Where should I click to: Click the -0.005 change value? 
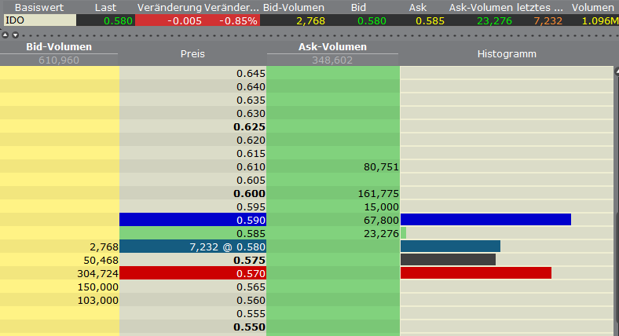[x=185, y=20]
